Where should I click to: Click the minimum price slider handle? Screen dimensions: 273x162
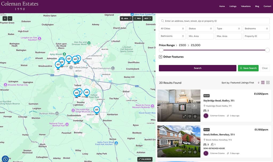click(161, 50)
